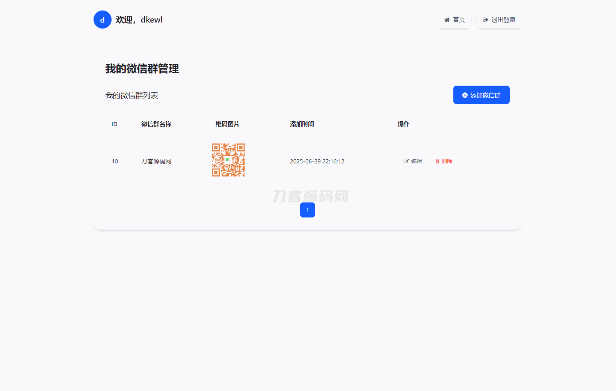Click the 微信群名称 column header
Viewport: 616px width, 391px height.
(x=156, y=124)
